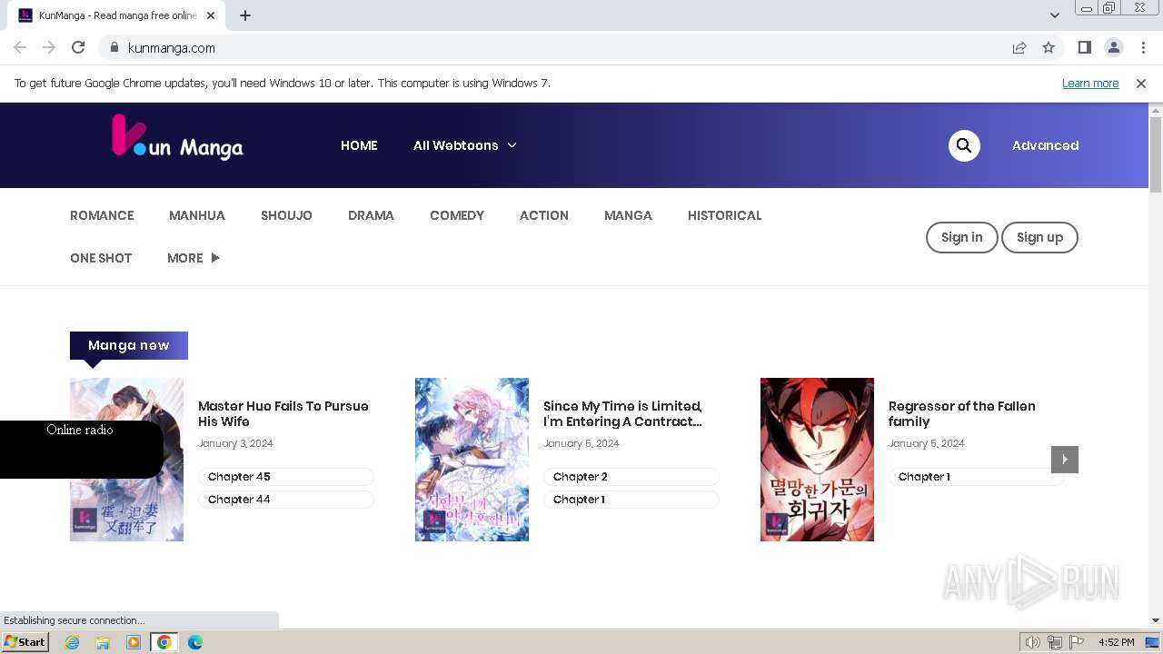Open the Advanced search link
The image size is (1163, 654).
point(1045,145)
